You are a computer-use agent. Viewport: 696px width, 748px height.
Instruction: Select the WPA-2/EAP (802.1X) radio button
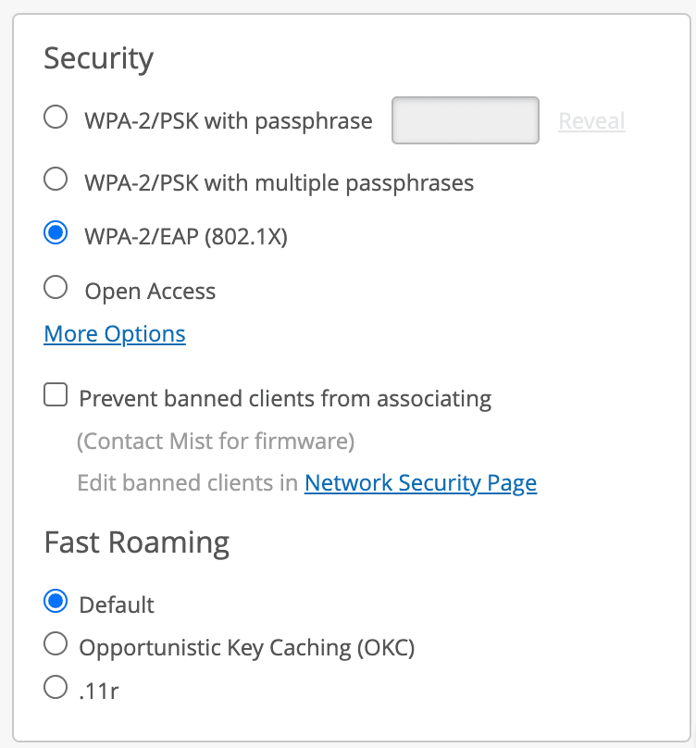pos(56,233)
